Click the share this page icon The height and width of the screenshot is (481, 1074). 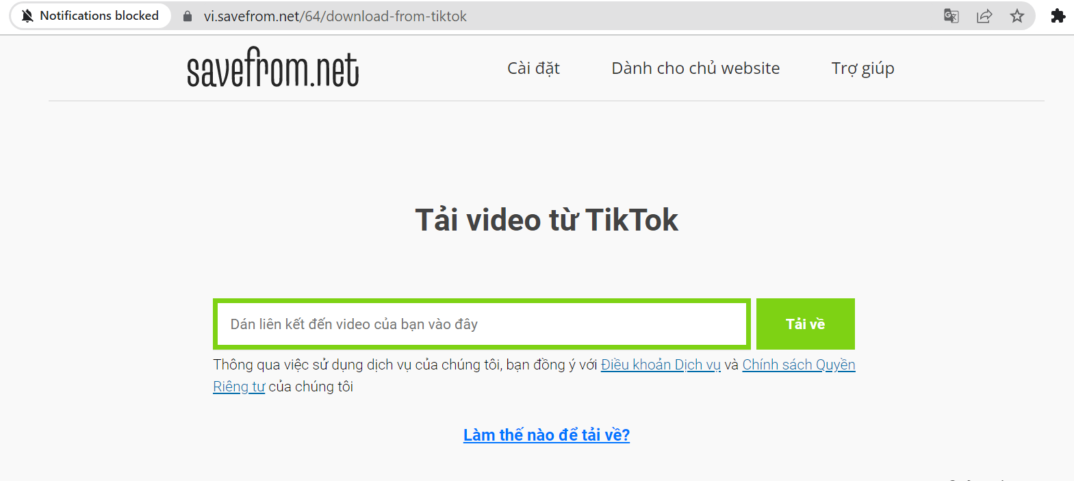pyautogui.click(x=984, y=16)
